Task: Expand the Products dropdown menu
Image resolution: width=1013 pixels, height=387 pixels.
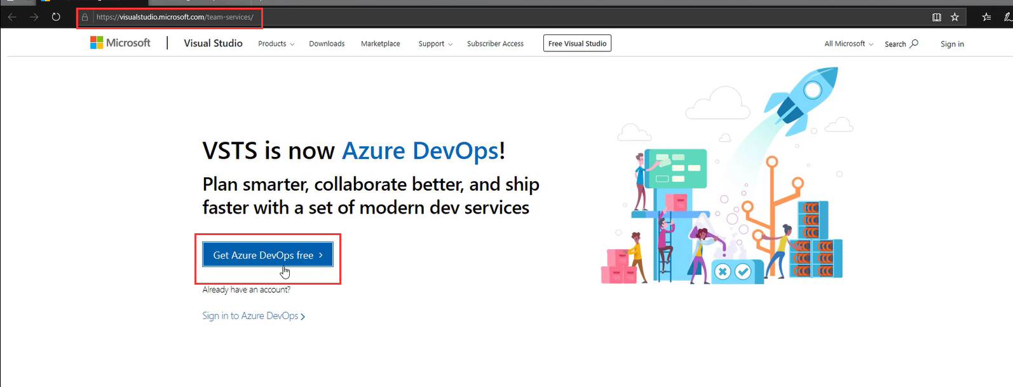Action: coord(276,44)
